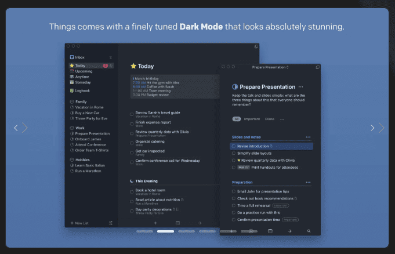
Task: Select the All tag filter
Action: (x=237, y=119)
